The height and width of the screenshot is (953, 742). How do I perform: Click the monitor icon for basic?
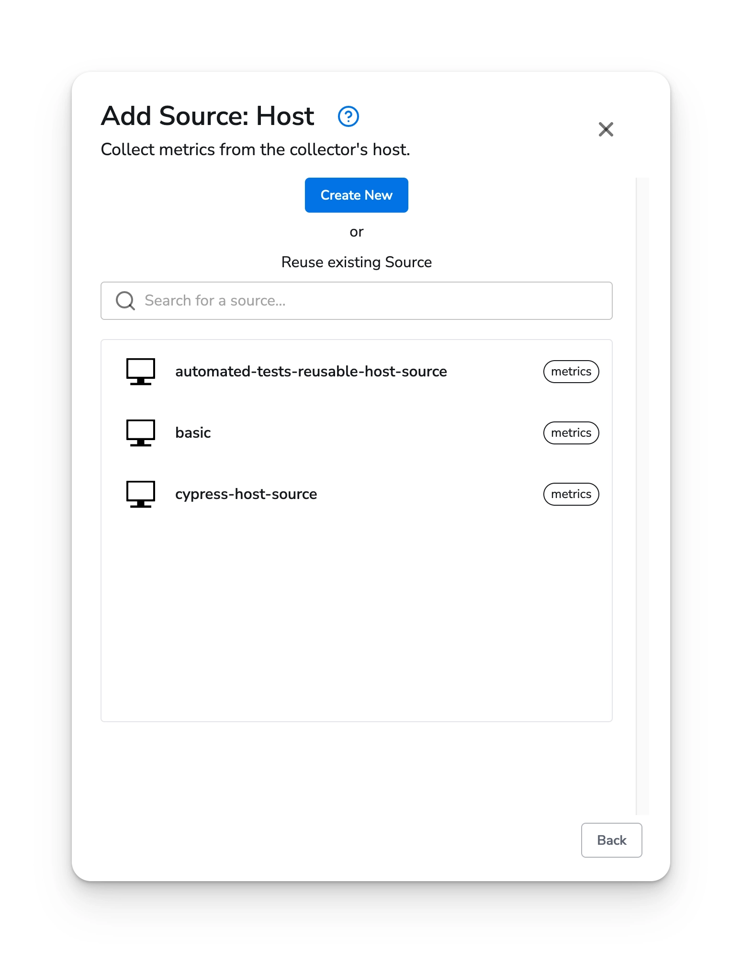pyautogui.click(x=140, y=432)
